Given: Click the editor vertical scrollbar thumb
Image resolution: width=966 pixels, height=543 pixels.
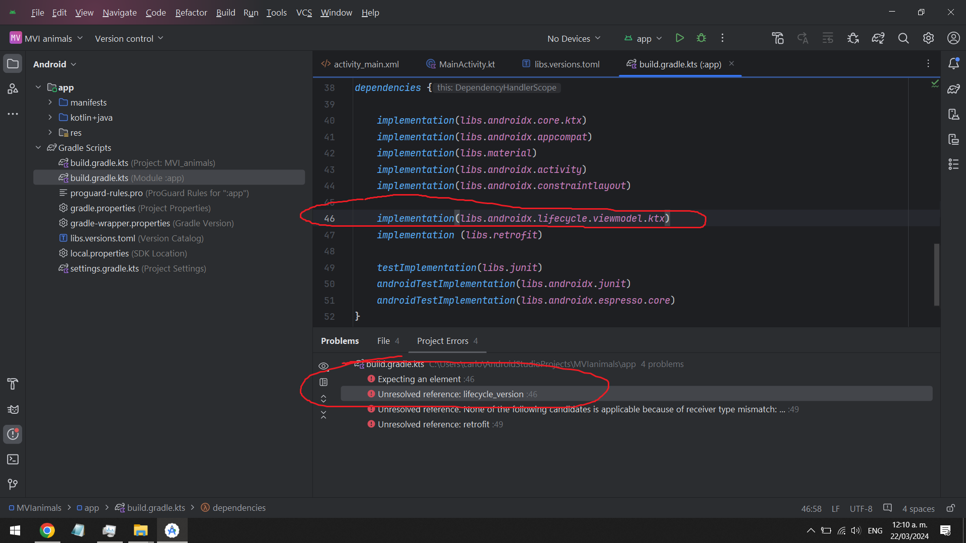Looking at the screenshot, I should click(936, 275).
